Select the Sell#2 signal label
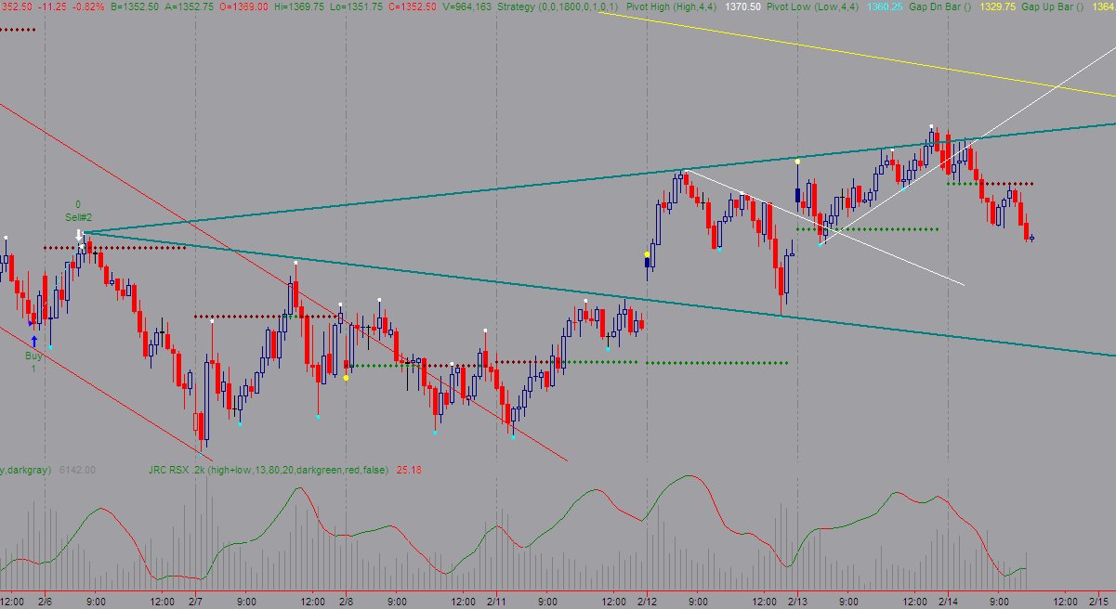This screenshot has width=1116, height=609. click(x=78, y=216)
